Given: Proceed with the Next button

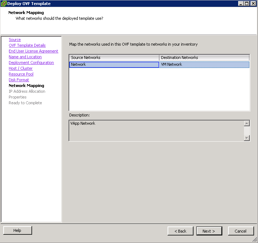Looking at the screenshot, I should (x=209, y=231).
